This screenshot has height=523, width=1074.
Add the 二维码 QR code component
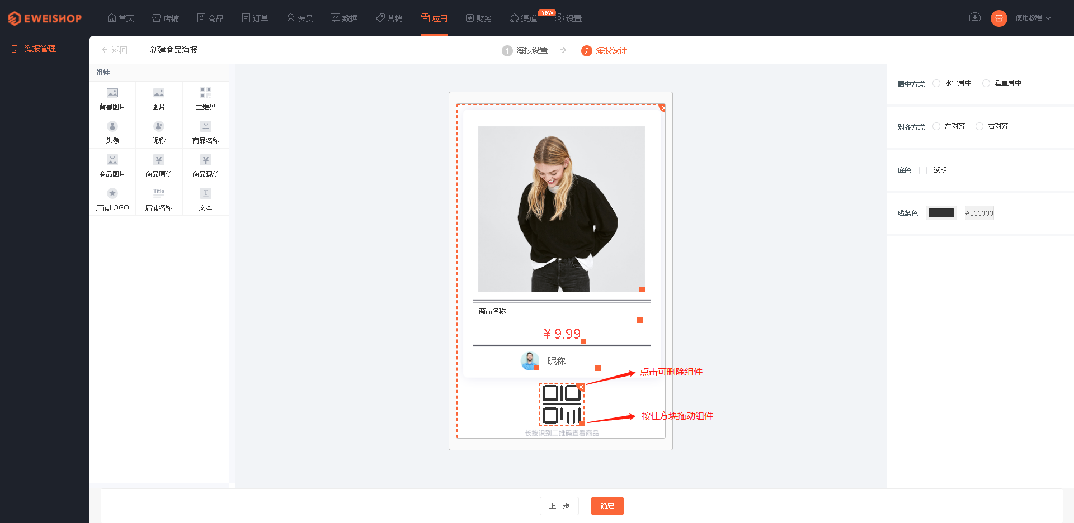(206, 98)
